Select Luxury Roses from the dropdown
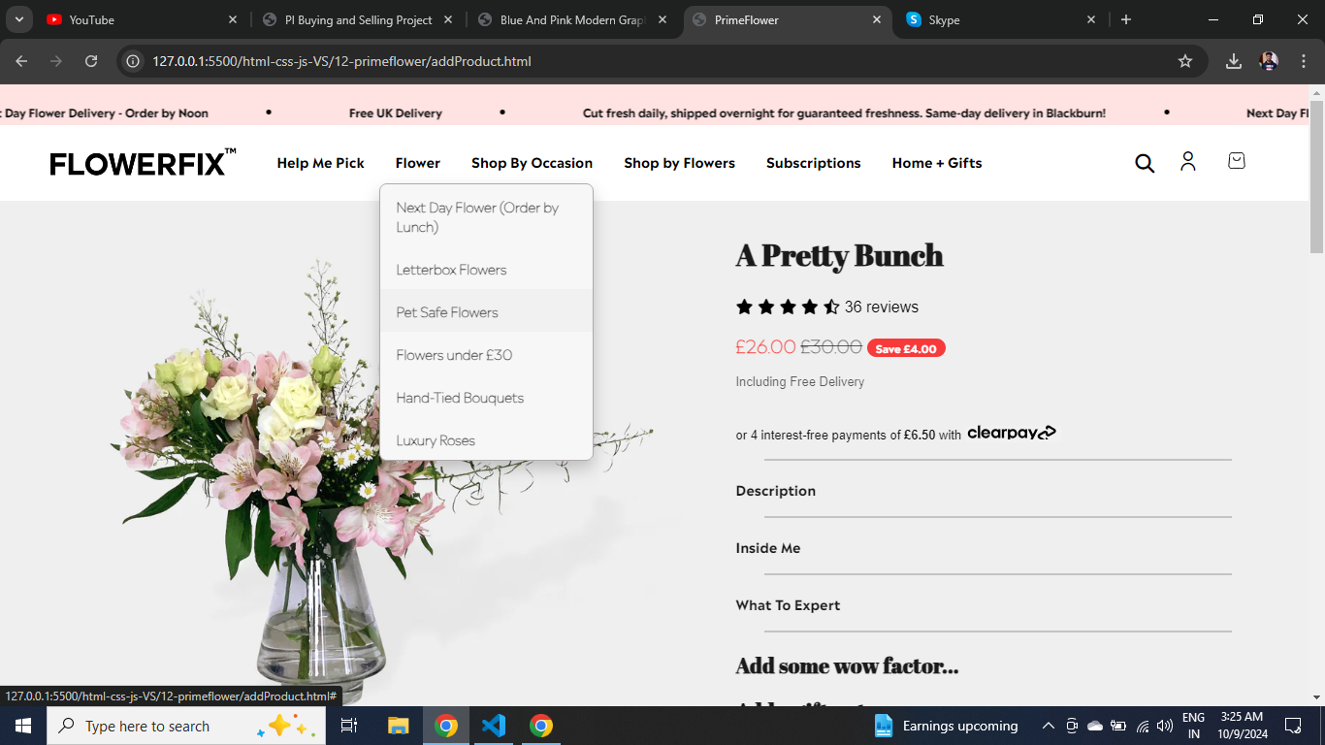The width and height of the screenshot is (1325, 745). [486, 440]
